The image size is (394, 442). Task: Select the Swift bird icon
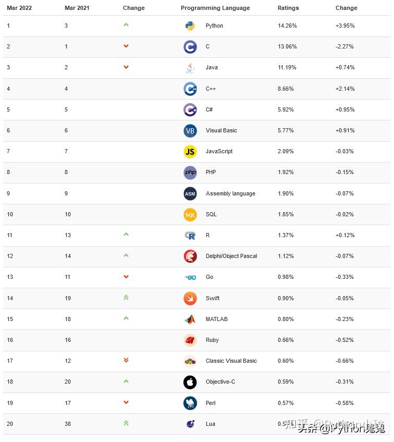pos(190,298)
